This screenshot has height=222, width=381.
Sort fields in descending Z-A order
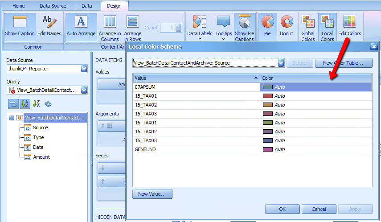point(37,104)
